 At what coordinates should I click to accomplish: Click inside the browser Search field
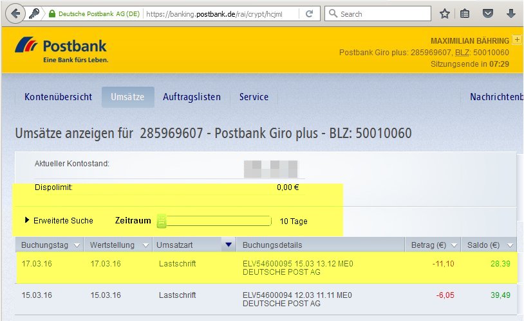(378, 13)
